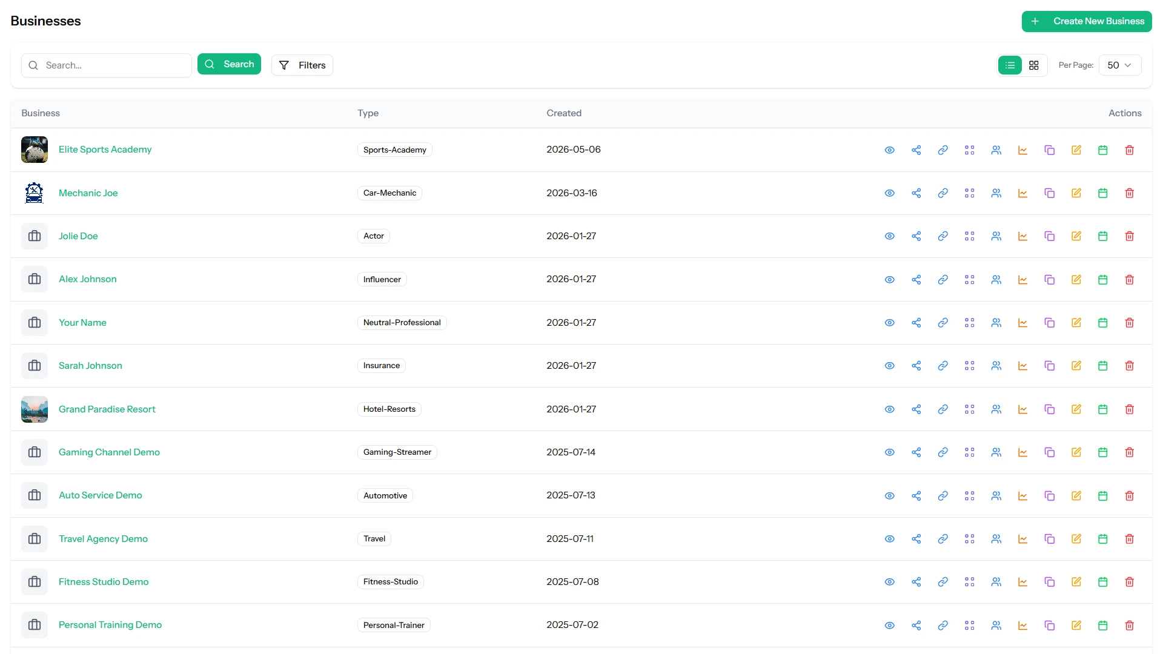Screen dimensions: 1163x654
Task: Click the Type column header
Action: pyautogui.click(x=368, y=113)
